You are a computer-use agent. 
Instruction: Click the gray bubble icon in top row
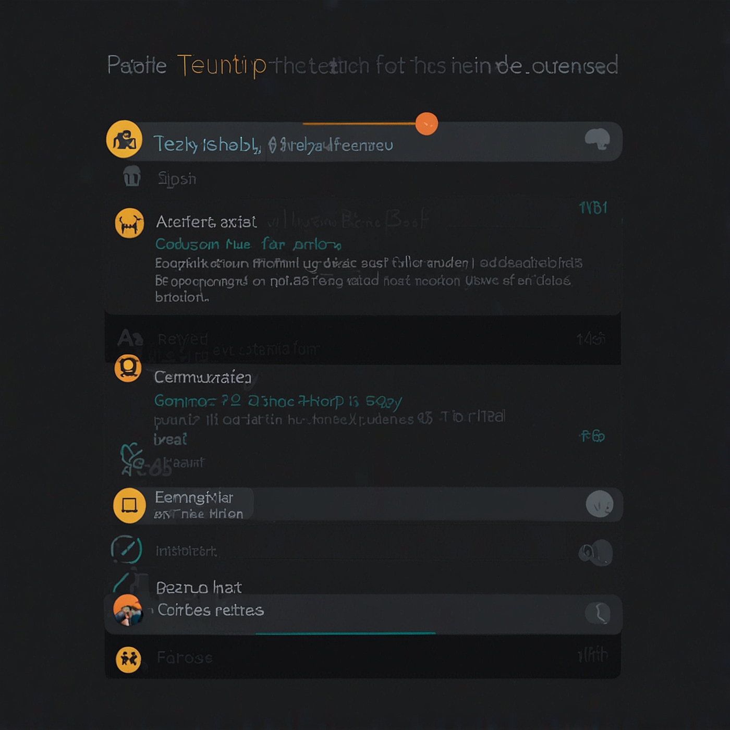point(597,139)
